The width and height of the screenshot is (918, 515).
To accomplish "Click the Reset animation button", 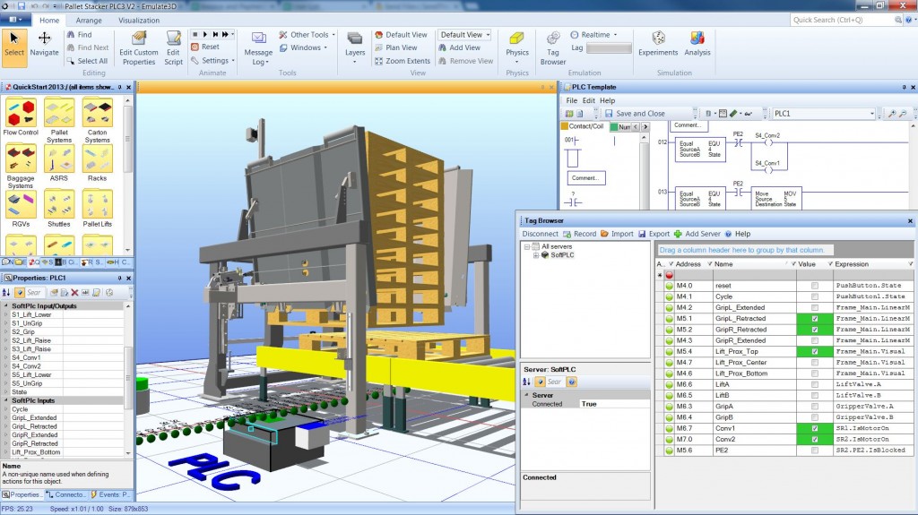I will (205, 47).
